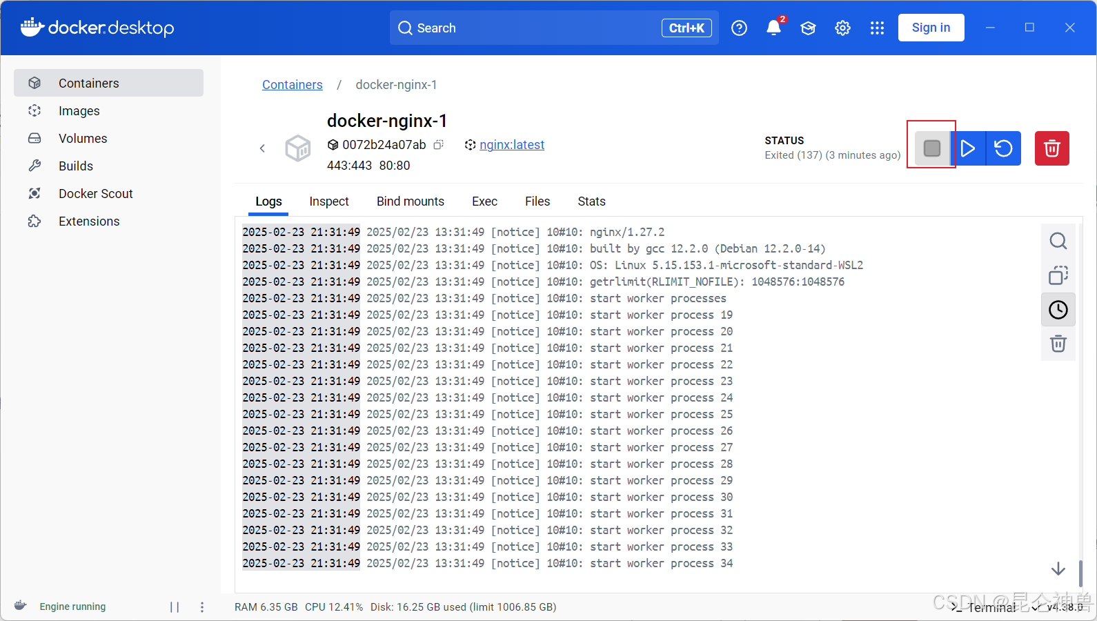Open the Terminal panel
1097x621 pixels.
coord(985,607)
